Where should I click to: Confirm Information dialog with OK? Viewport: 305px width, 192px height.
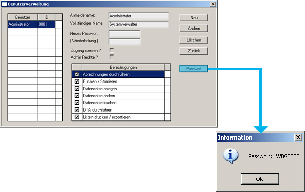(260, 179)
